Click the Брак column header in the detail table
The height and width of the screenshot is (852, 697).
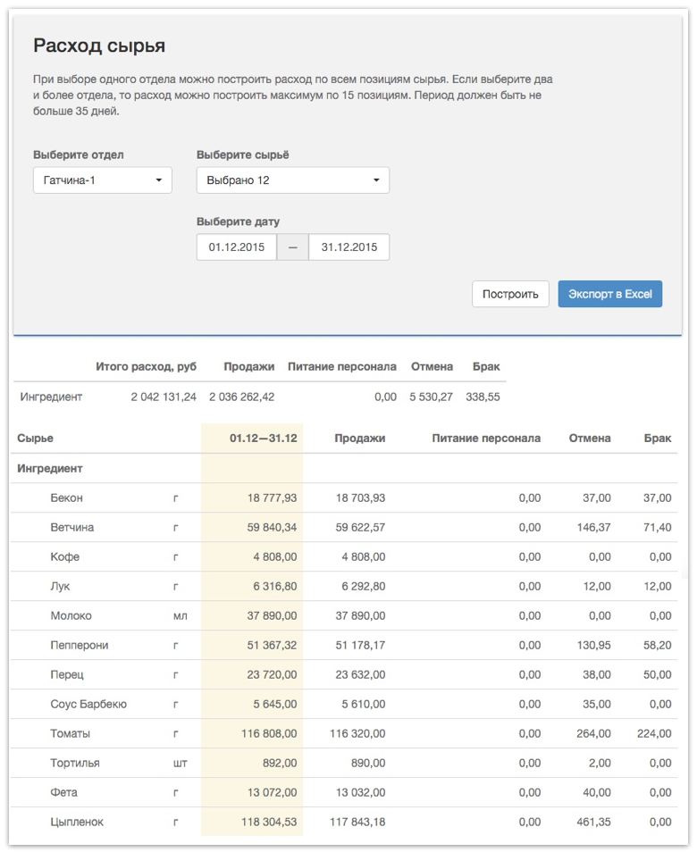click(658, 438)
